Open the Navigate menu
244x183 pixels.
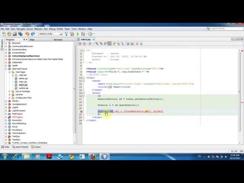click(21, 29)
